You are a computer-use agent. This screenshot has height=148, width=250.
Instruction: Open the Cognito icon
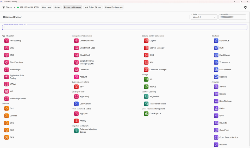(x=146, y=41)
